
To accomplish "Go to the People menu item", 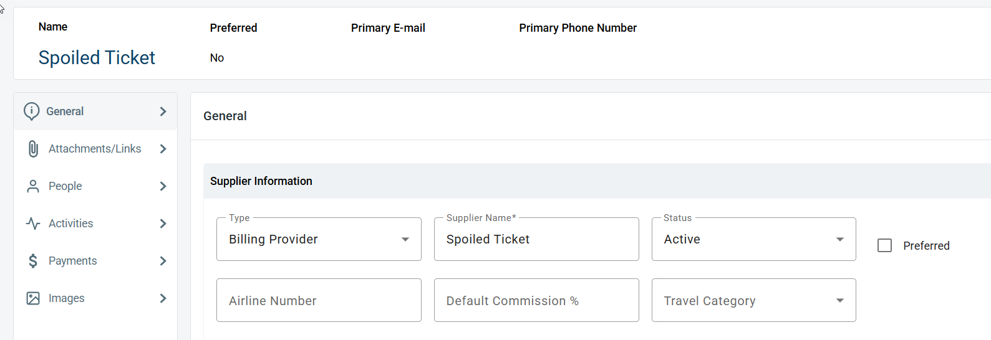I will pyautogui.click(x=95, y=186).
